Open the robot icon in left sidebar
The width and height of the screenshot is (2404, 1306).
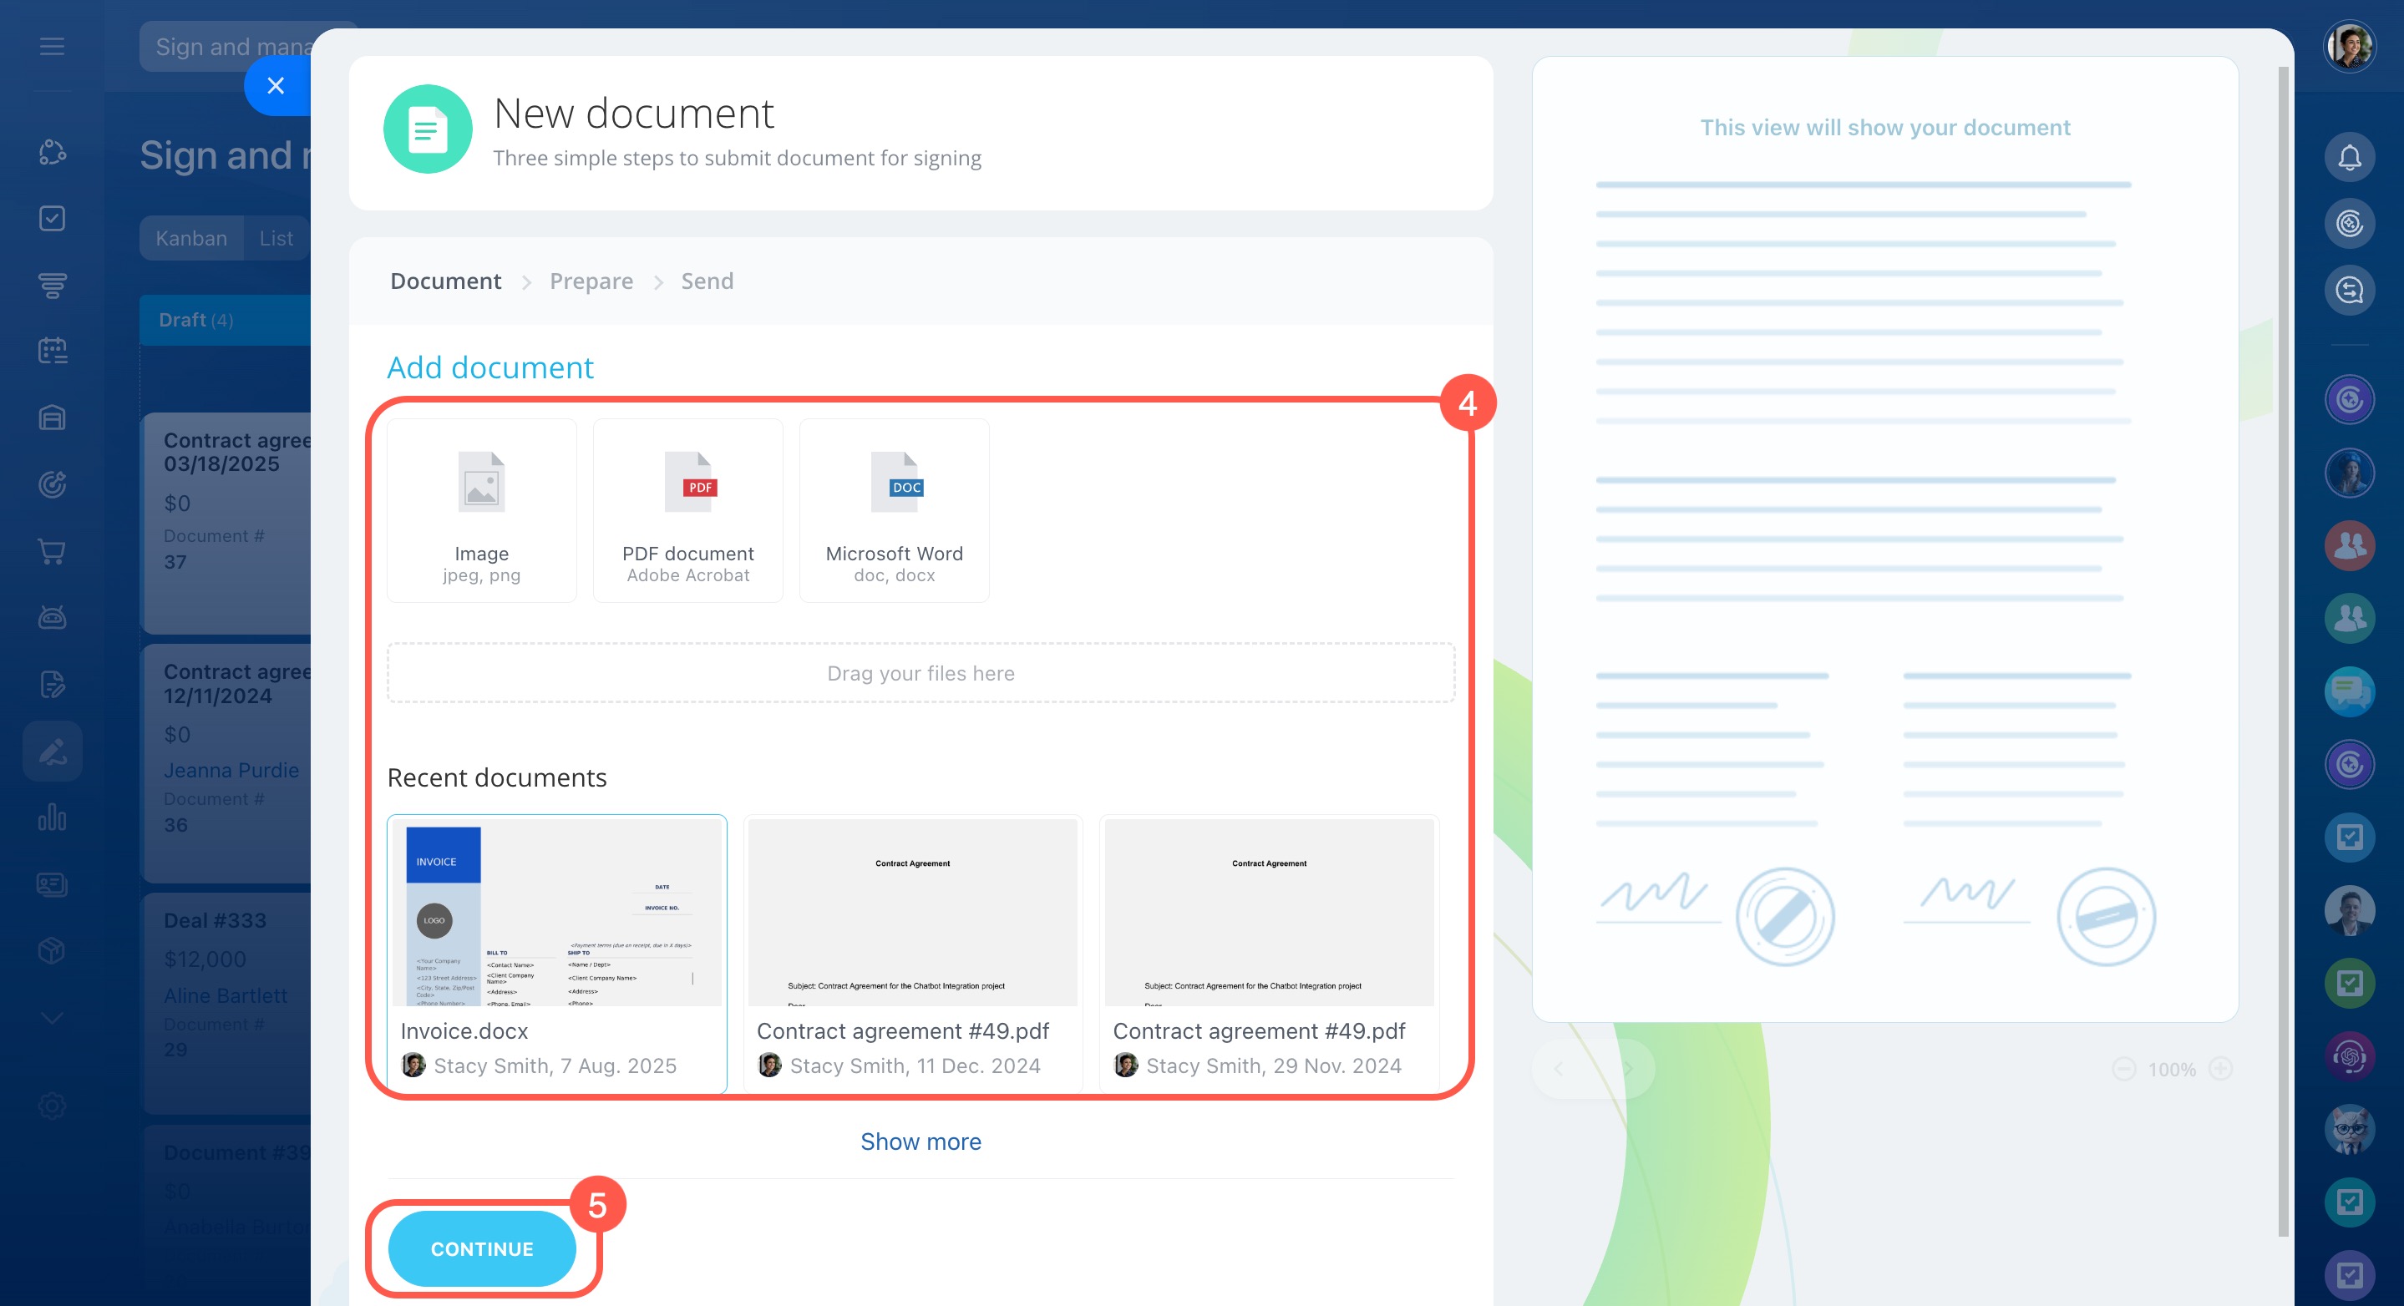point(53,616)
